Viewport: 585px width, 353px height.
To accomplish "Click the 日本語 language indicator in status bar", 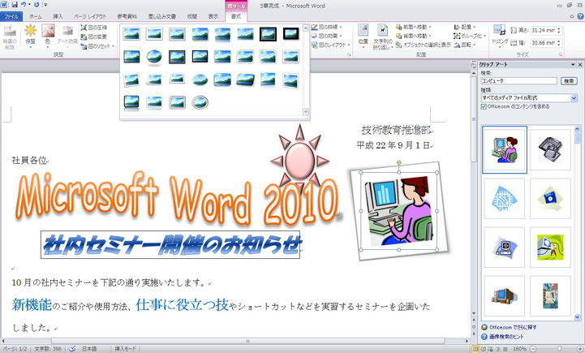I will [89, 349].
